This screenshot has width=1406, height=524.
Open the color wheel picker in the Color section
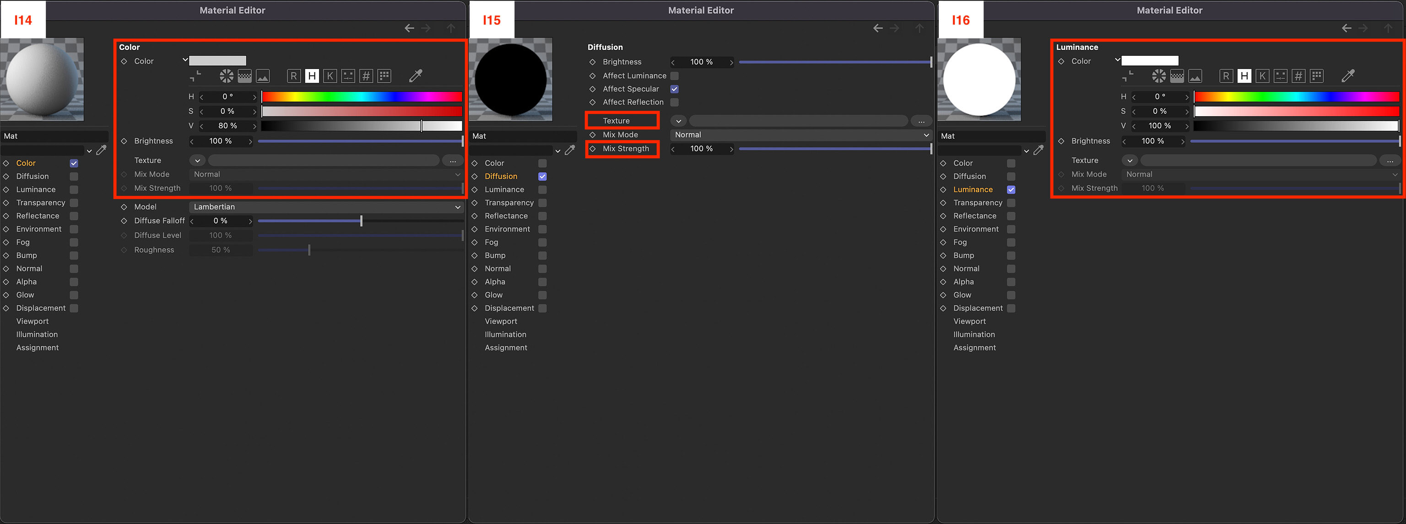227,76
